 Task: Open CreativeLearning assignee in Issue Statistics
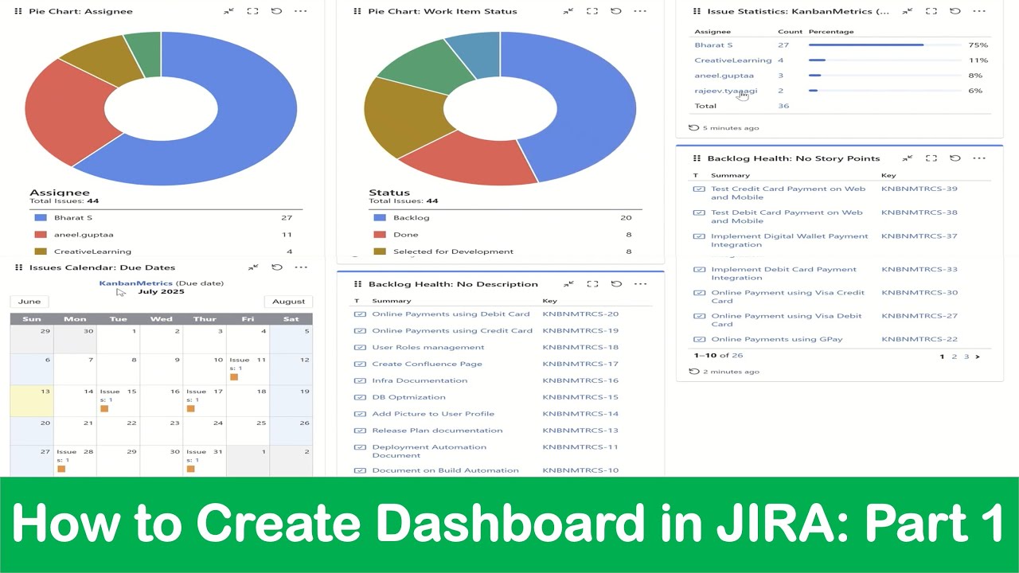pyautogui.click(x=732, y=60)
